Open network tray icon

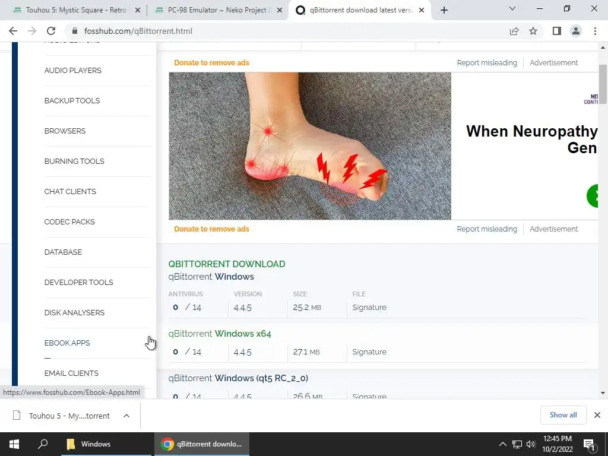517,444
